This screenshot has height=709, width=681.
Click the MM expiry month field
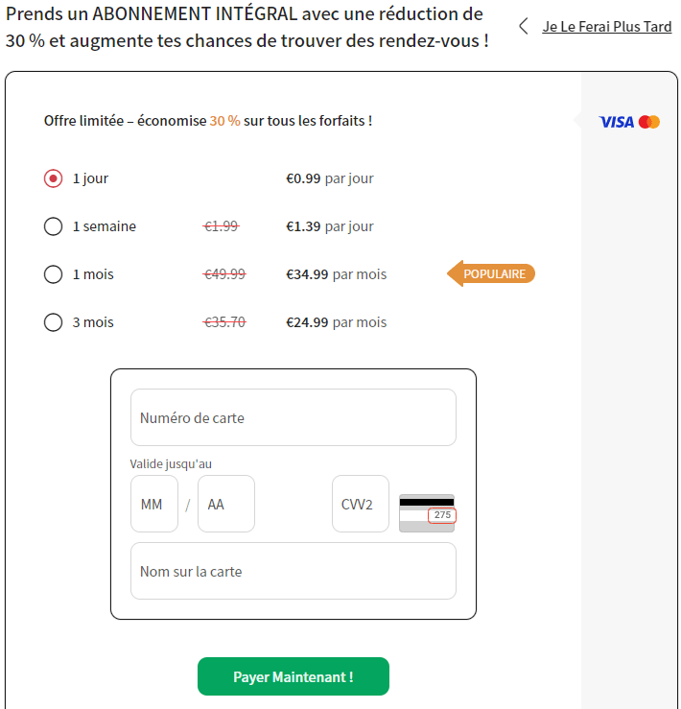click(154, 504)
